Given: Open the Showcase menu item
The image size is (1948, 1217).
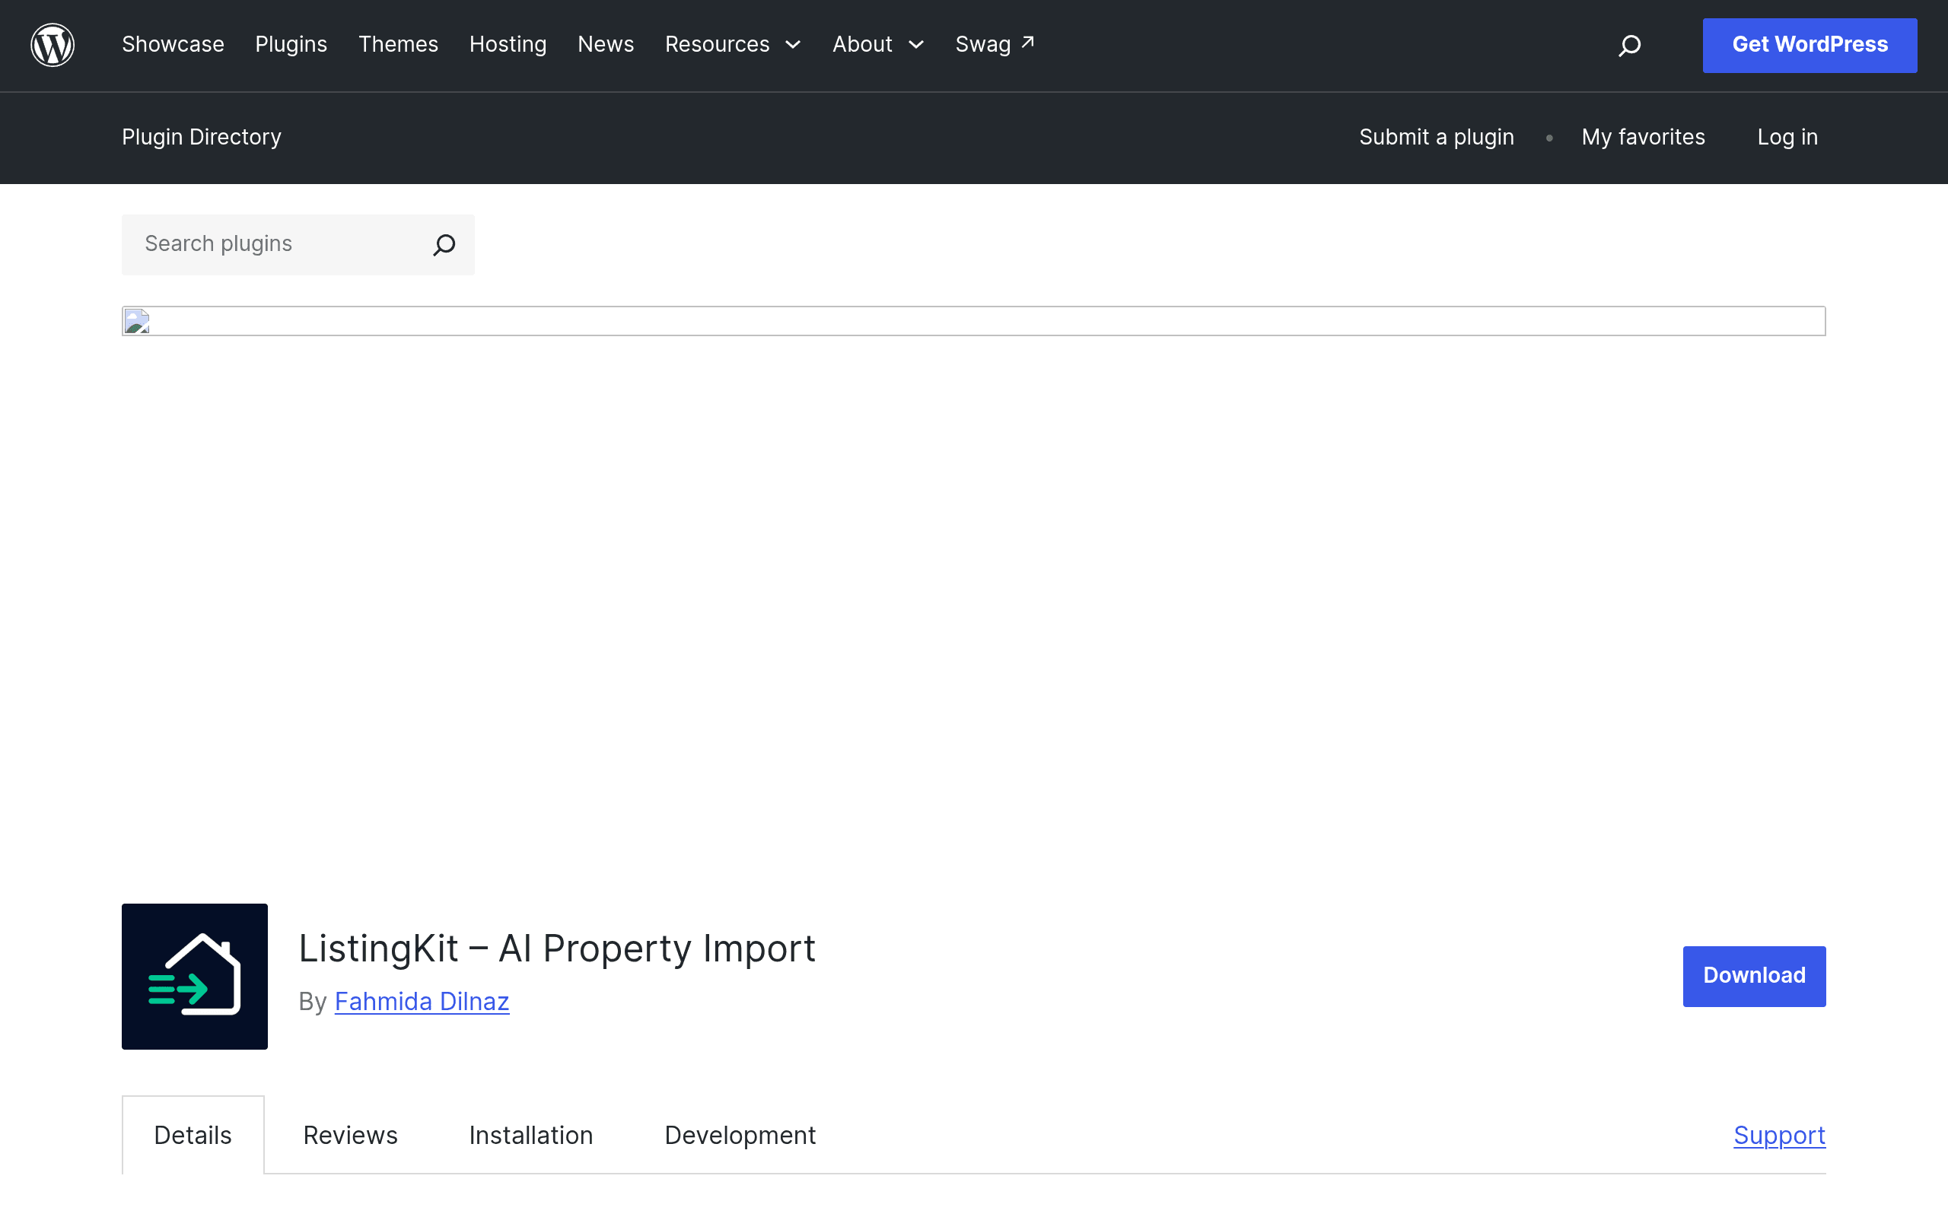Looking at the screenshot, I should point(173,44).
